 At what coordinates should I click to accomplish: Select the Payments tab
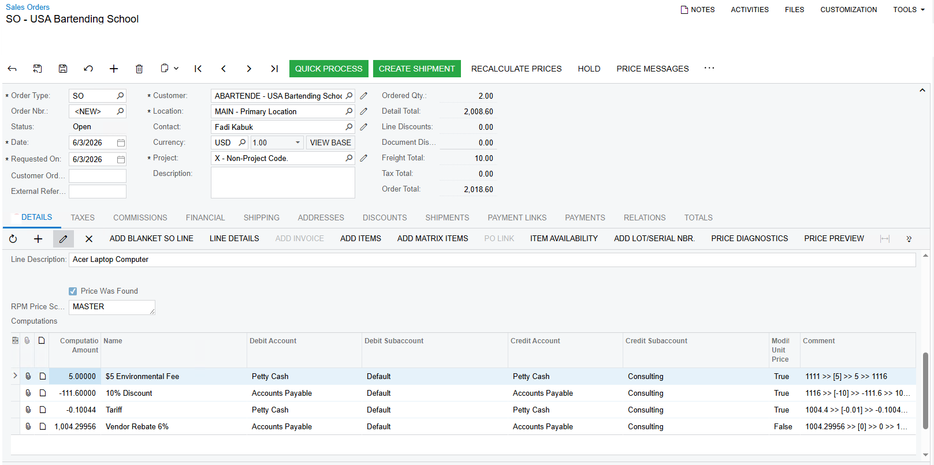(x=585, y=217)
